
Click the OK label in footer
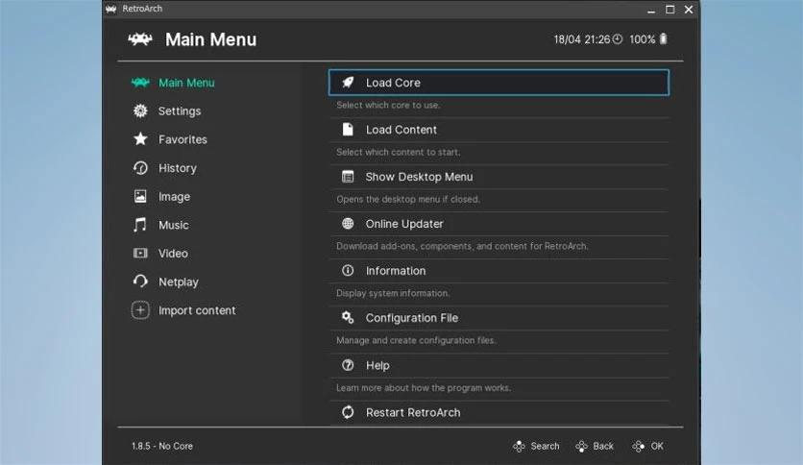[657, 446]
